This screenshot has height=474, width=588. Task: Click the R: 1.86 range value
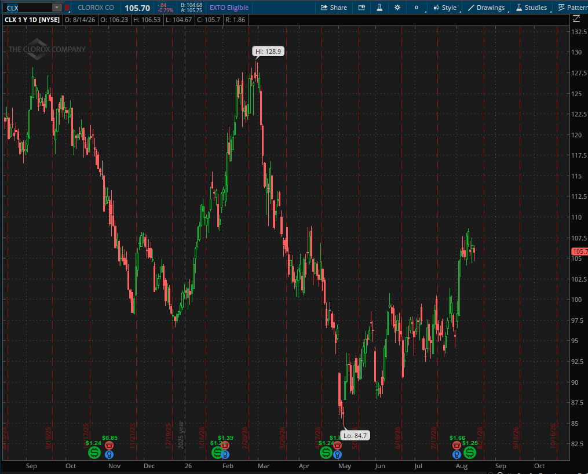[235, 20]
